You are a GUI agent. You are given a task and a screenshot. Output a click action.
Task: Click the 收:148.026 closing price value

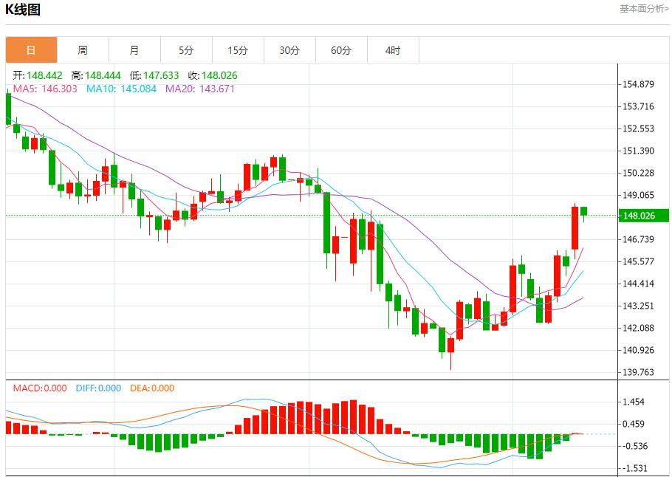pos(213,75)
